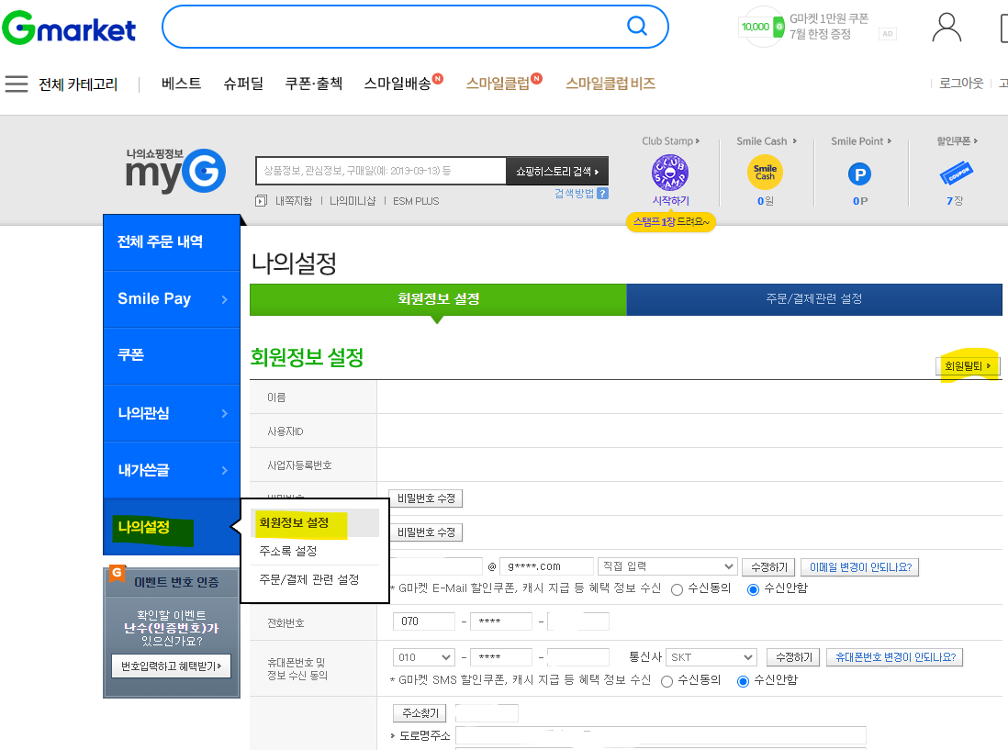The width and height of the screenshot is (1008, 750).
Task: Click the 로그아웃 link
Action: (961, 84)
